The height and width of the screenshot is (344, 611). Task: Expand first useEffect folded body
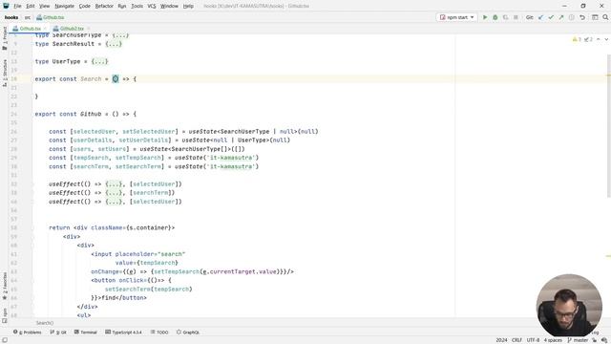click(x=114, y=183)
